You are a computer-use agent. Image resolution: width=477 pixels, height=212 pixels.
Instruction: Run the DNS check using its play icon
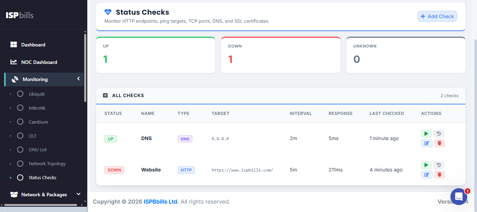[426, 133]
